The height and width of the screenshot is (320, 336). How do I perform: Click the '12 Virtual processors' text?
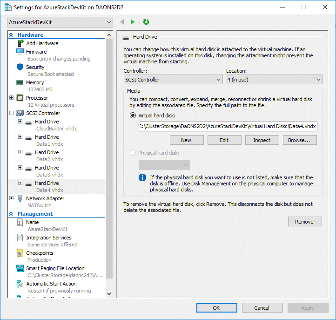[51, 105]
